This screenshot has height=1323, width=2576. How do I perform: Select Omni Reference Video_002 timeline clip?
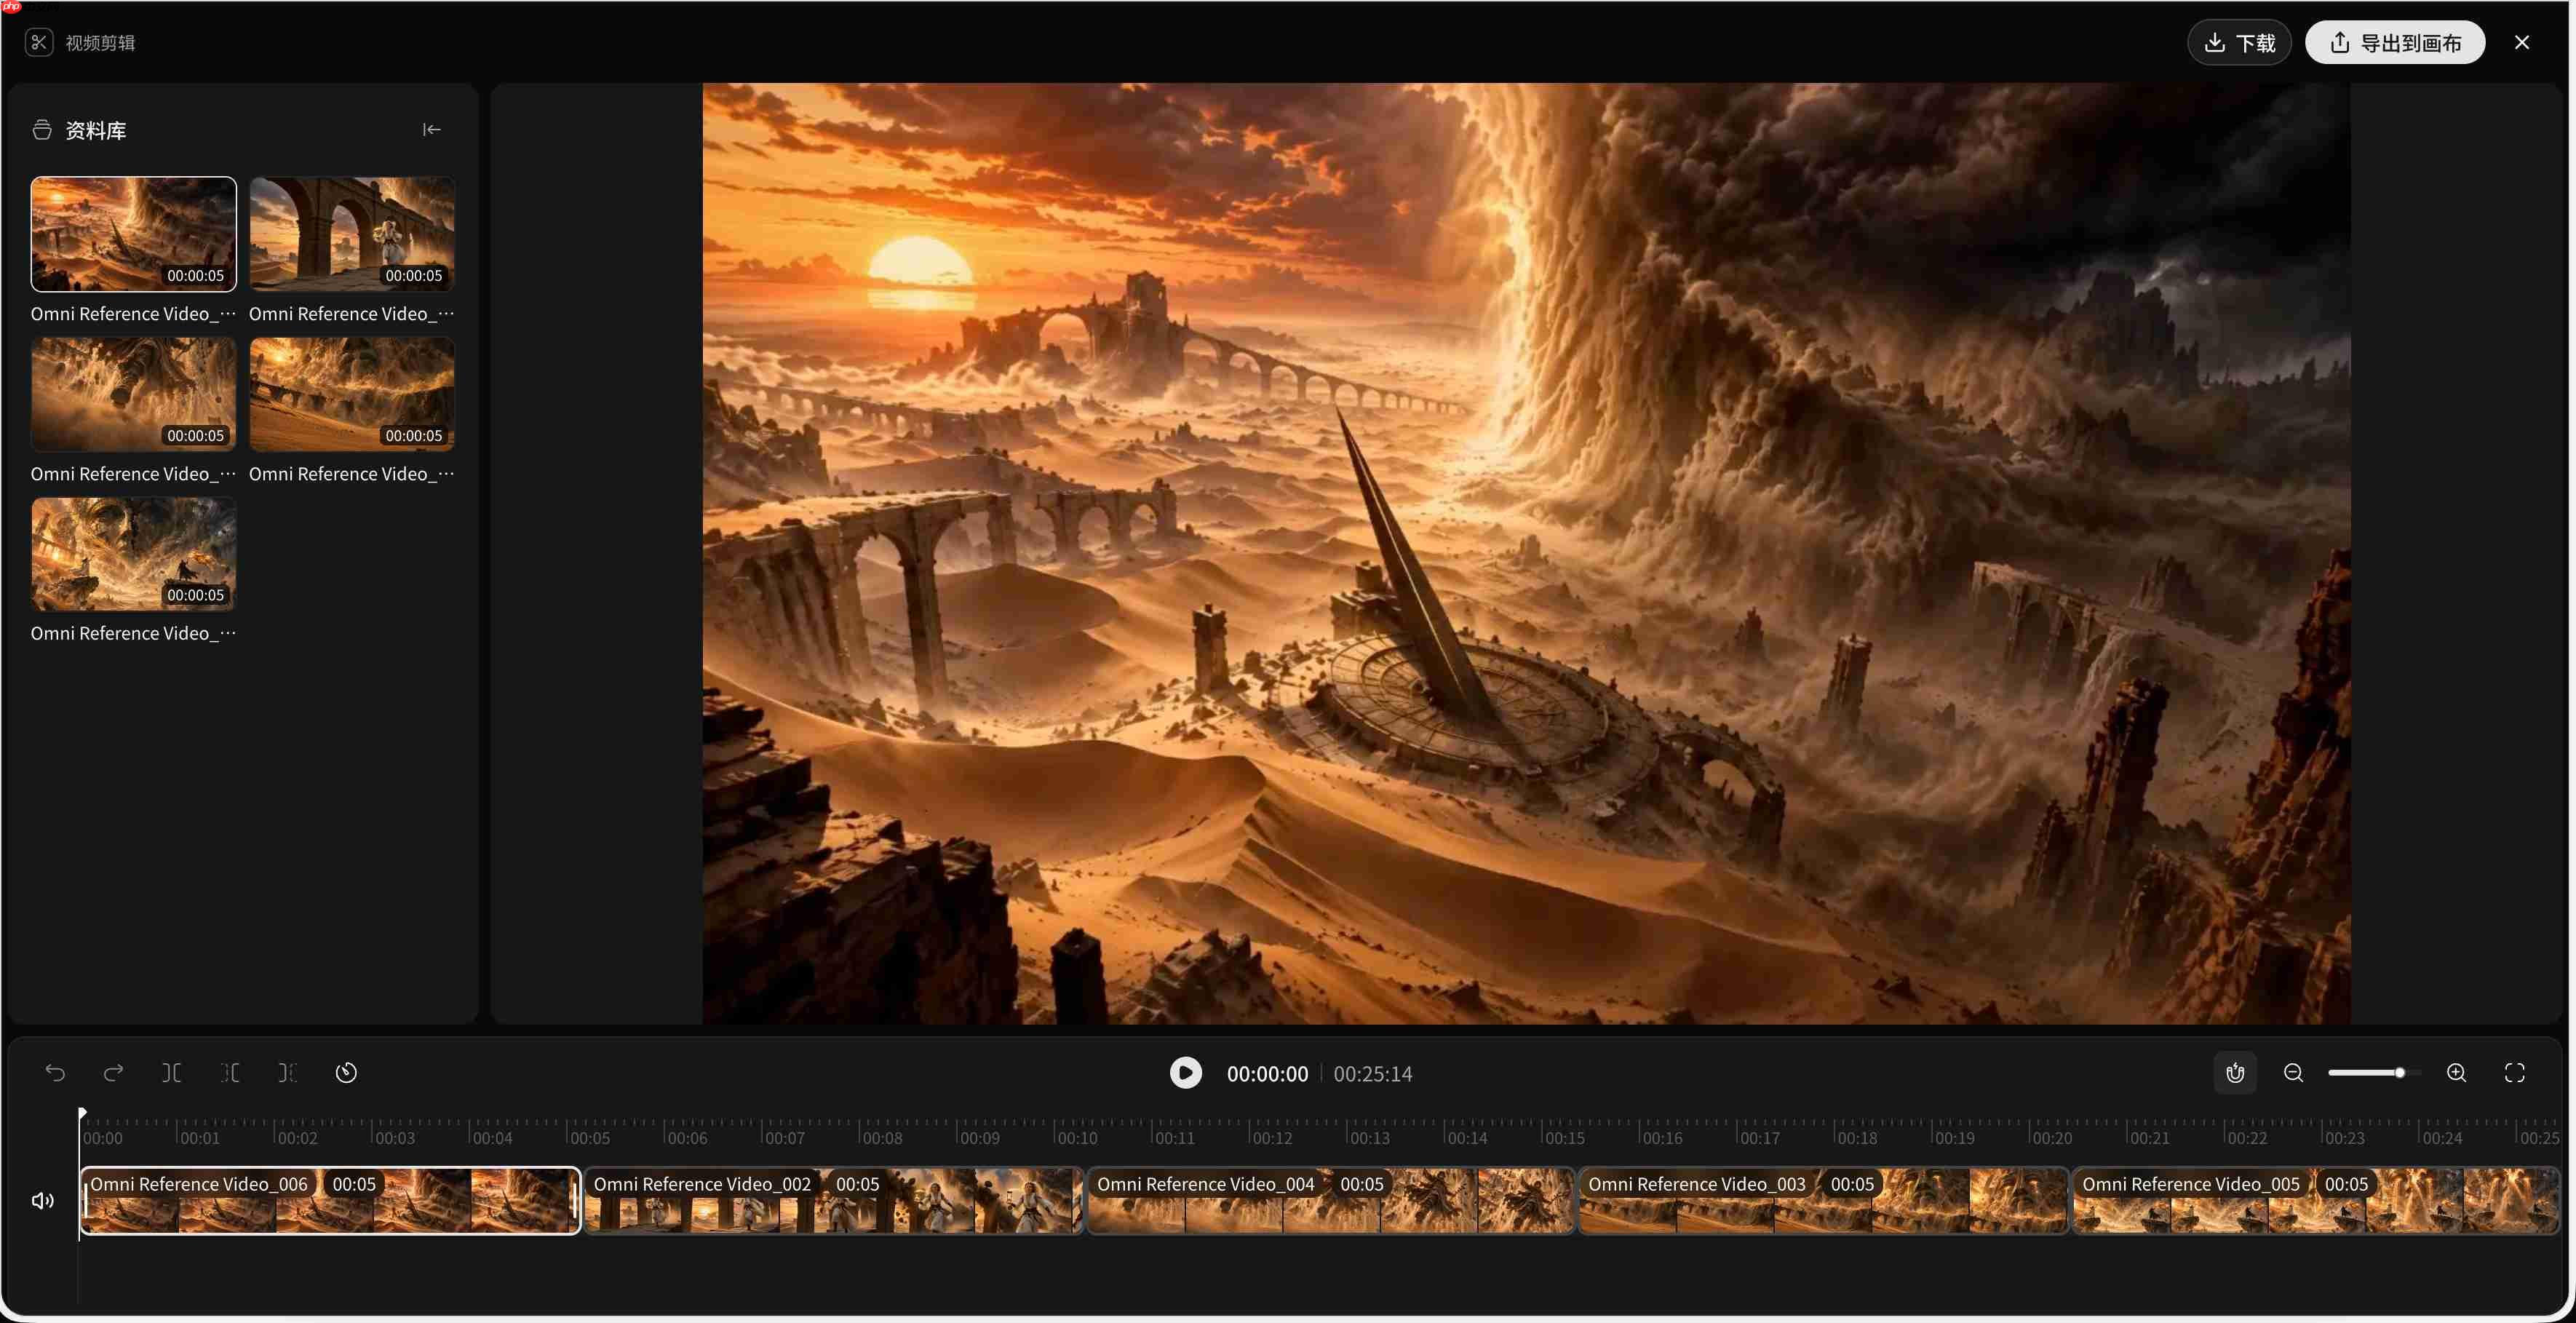tap(834, 1200)
